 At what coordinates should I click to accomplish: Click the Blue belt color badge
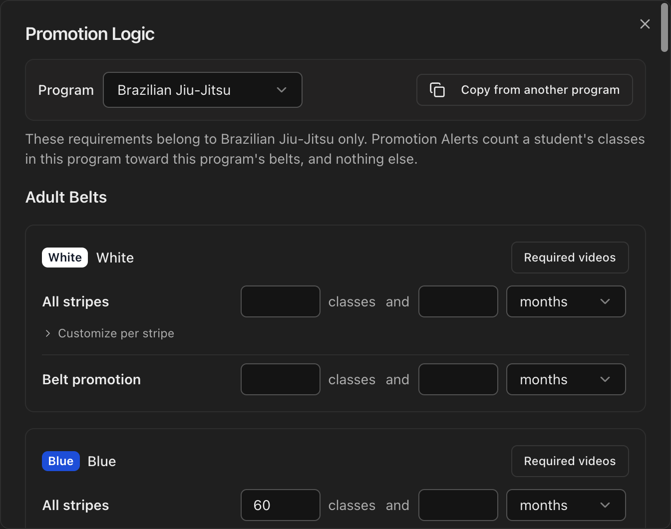pyautogui.click(x=61, y=461)
